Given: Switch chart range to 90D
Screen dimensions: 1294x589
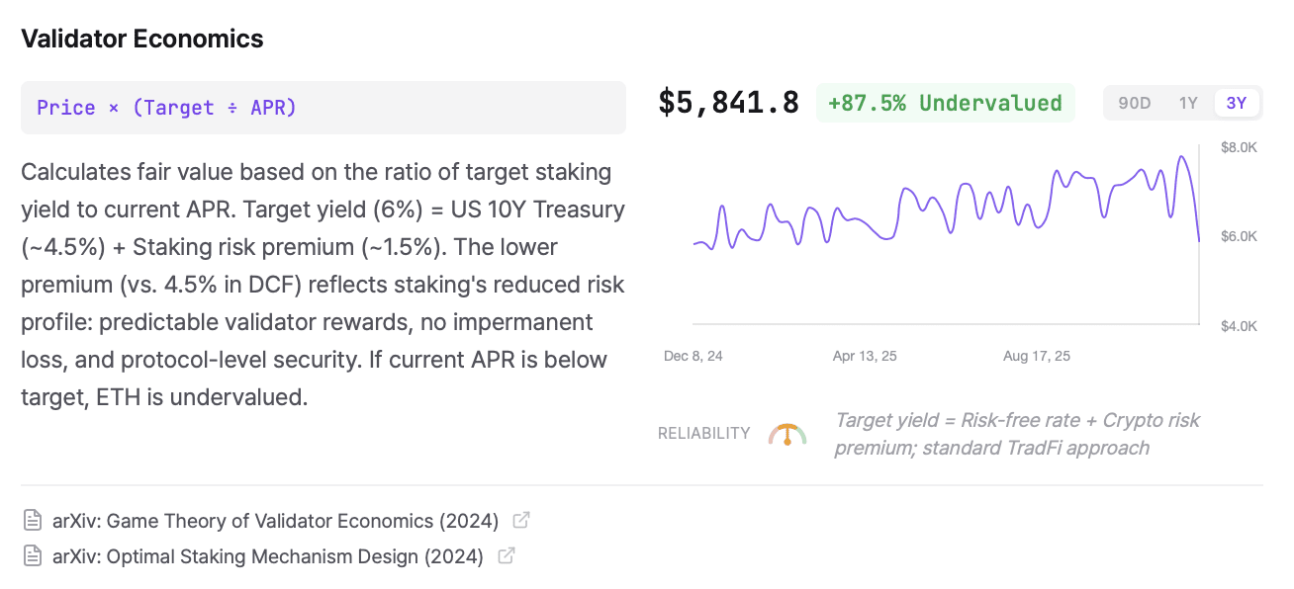Looking at the screenshot, I should [1134, 103].
